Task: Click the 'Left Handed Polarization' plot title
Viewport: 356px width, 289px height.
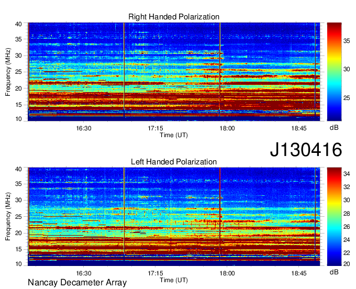Action: click(174, 162)
